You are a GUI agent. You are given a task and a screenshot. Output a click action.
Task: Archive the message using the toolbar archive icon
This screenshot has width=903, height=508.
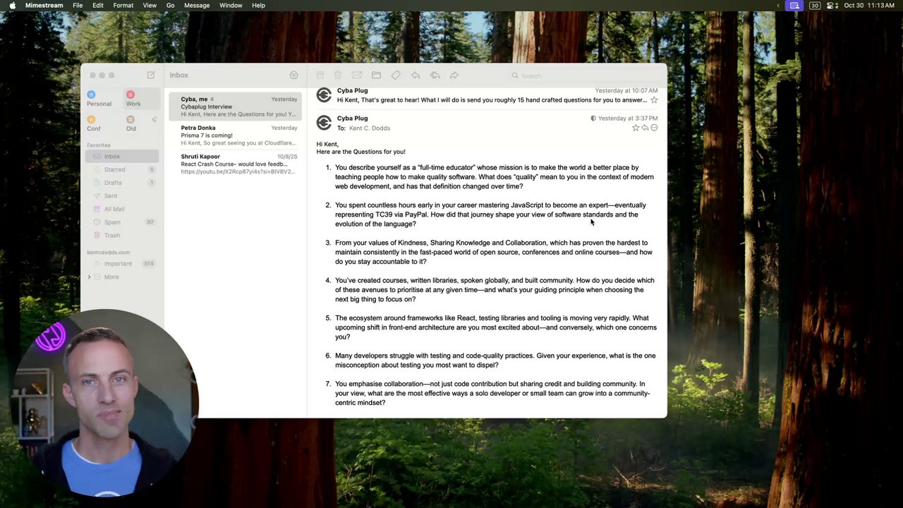point(320,75)
